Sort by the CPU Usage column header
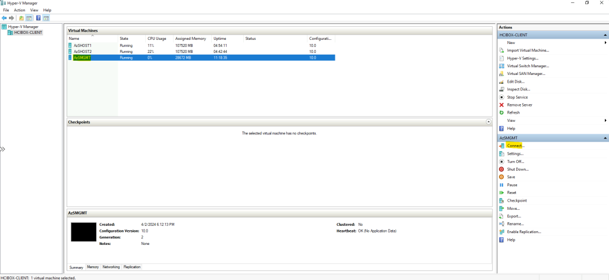 click(159, 39)
